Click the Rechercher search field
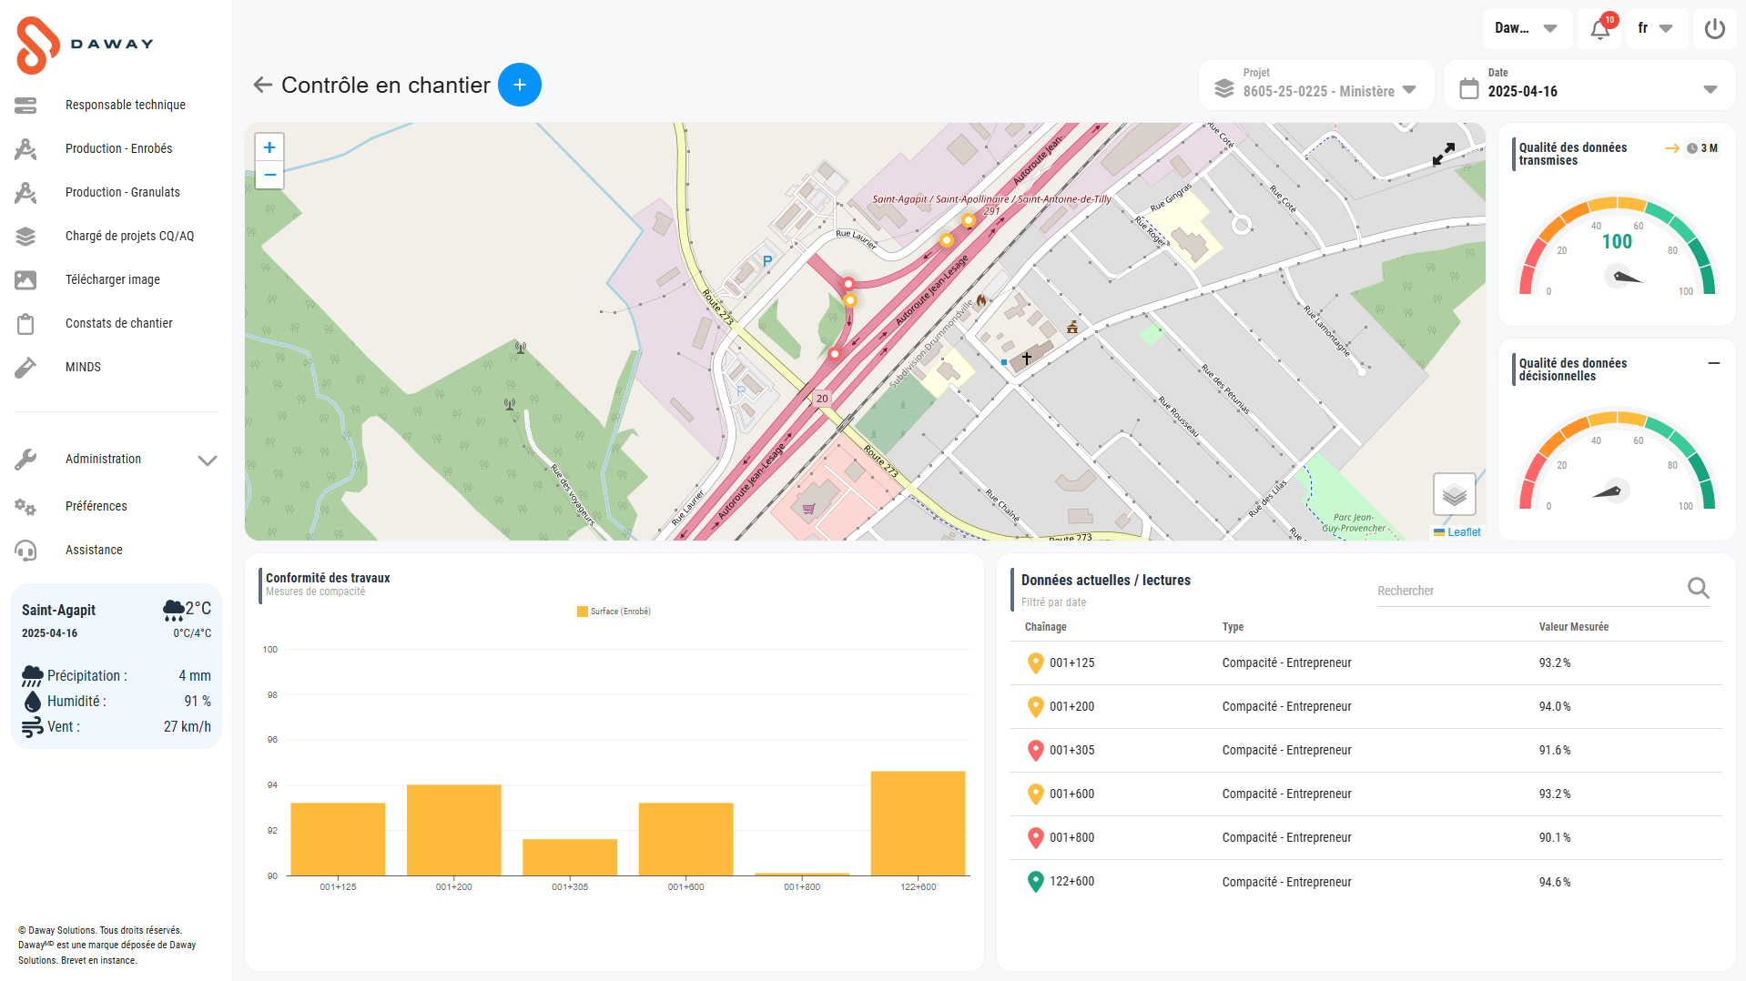Screen dimensions: 1746x981 1529,591
